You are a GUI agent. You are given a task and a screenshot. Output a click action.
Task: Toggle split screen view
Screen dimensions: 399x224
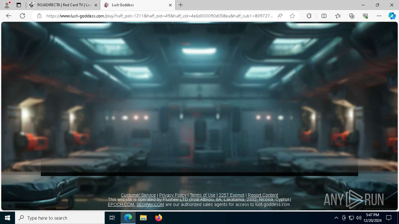click(324, 16)
